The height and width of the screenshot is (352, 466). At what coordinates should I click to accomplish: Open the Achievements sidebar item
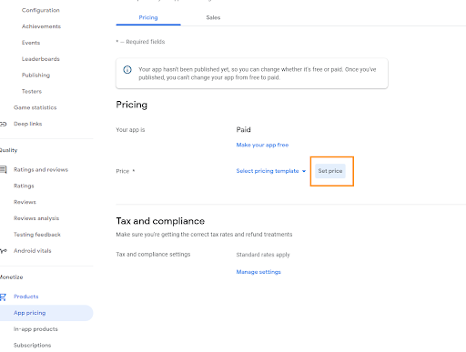[41, 26]
